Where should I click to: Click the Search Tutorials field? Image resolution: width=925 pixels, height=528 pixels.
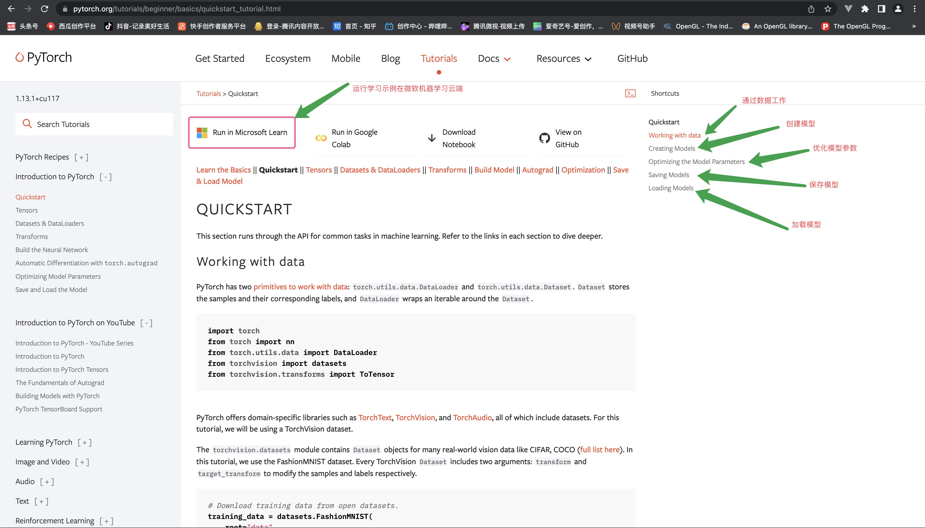tap(94, 124)
